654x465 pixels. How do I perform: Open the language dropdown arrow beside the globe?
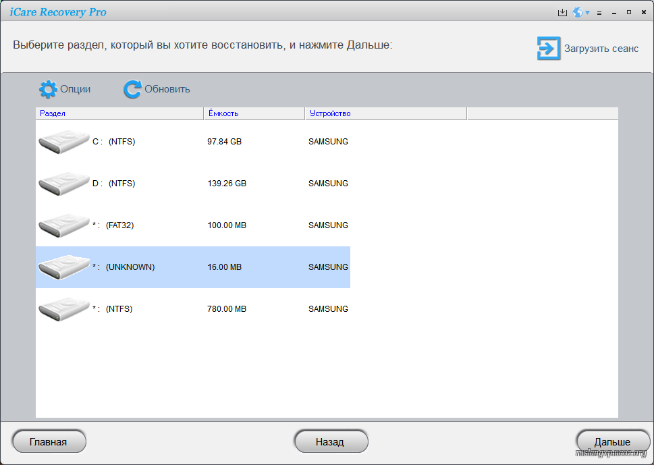pos(587,13)
